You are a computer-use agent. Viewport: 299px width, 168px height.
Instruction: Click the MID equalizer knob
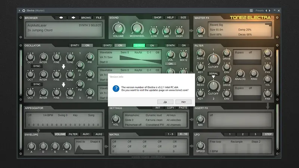(166, 31)
